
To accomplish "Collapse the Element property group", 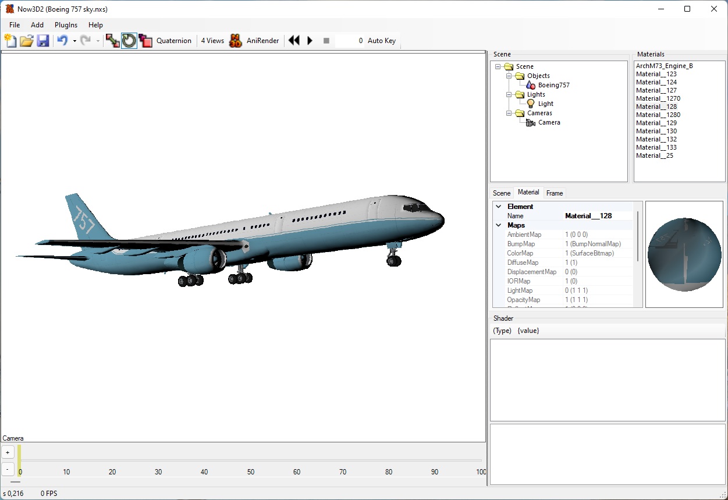I will [x=499, y=207].
